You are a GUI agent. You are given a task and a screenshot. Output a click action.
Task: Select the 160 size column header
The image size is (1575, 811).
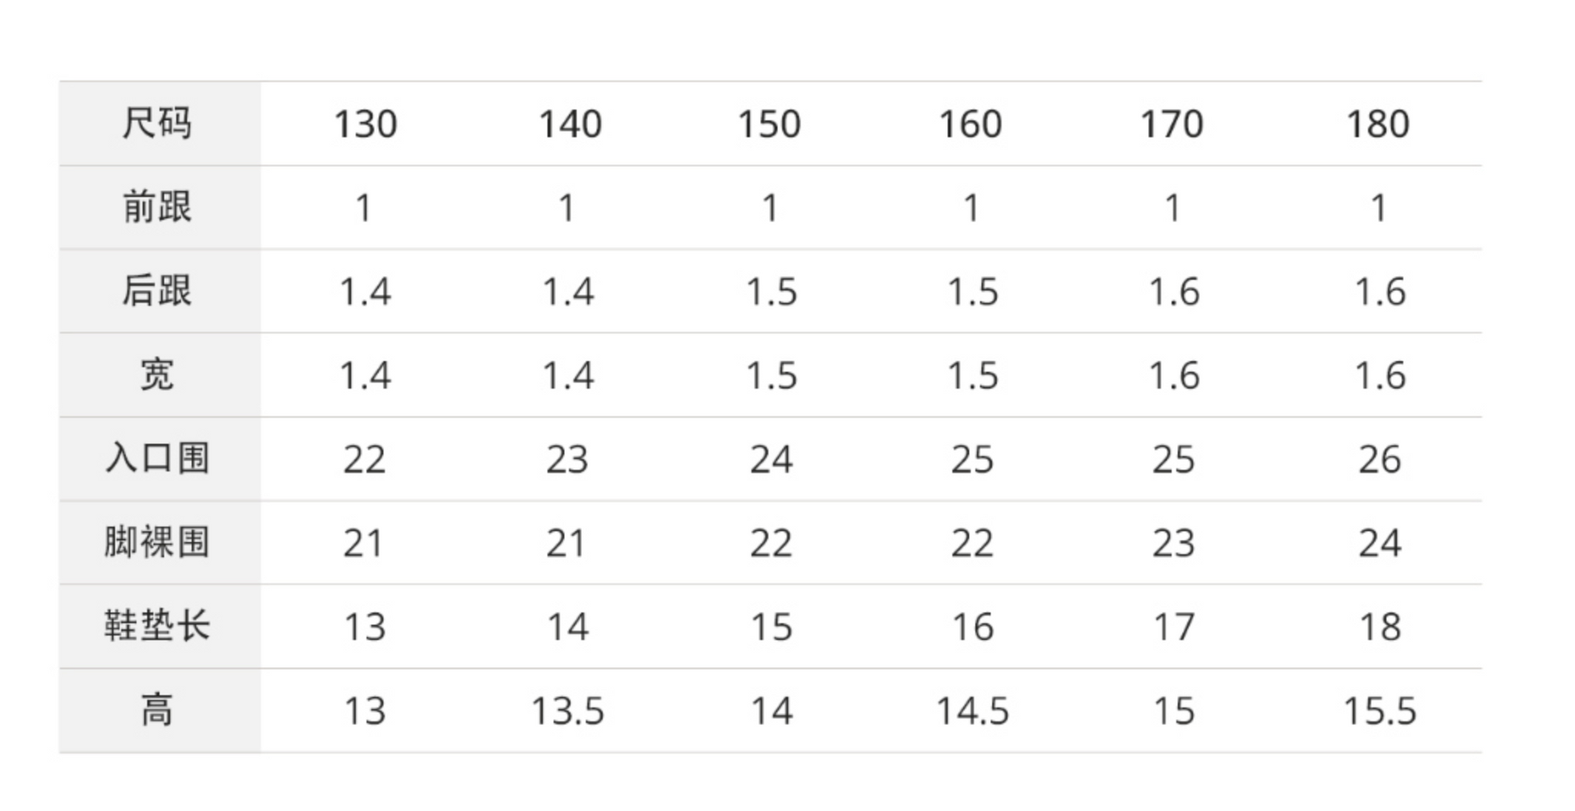click(x=971, y=125)
